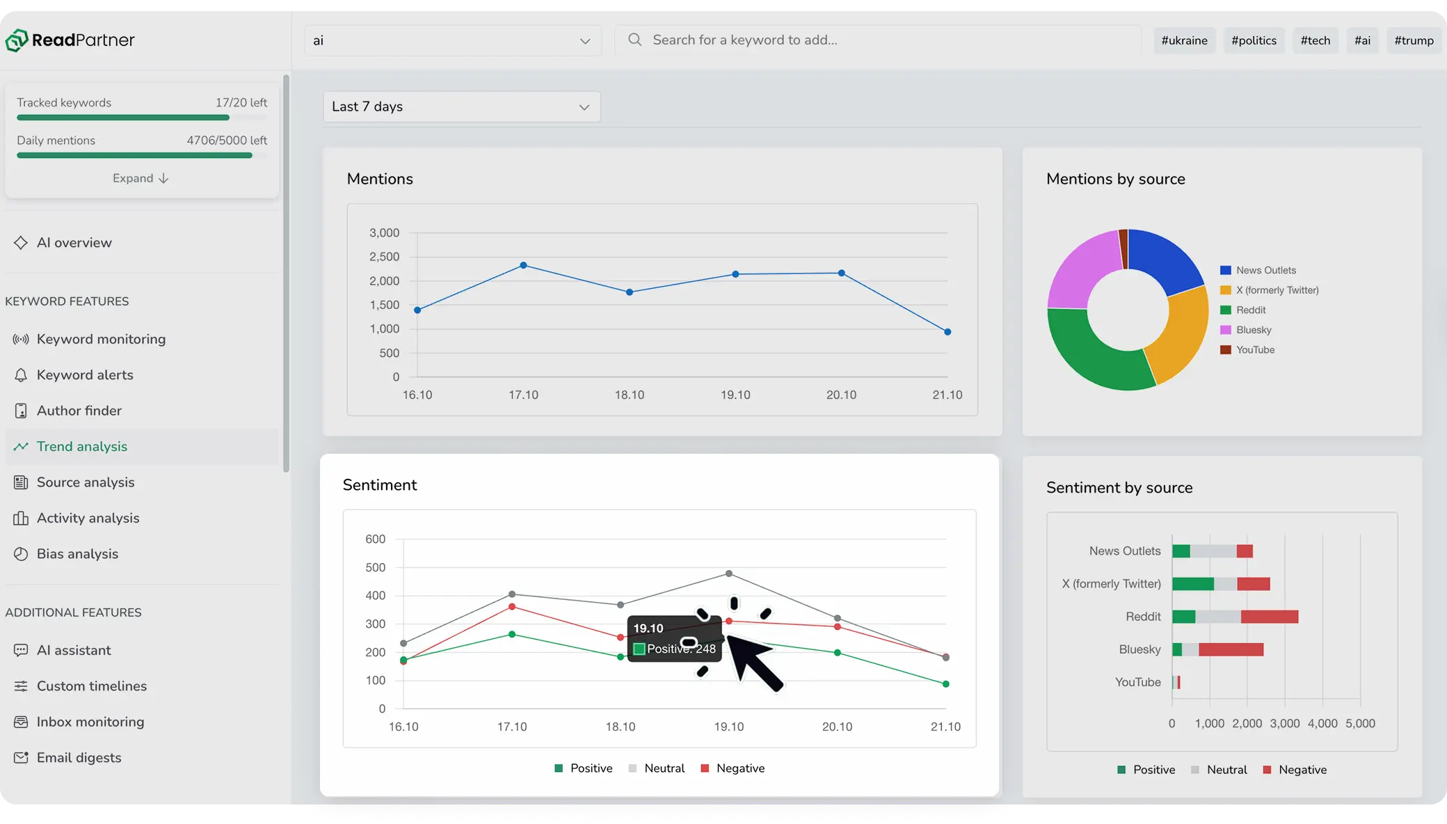The height and width of the screenshot is (824, 1447).
Task: Click the Activity analysis chart icon
Action: coord(21,518)
